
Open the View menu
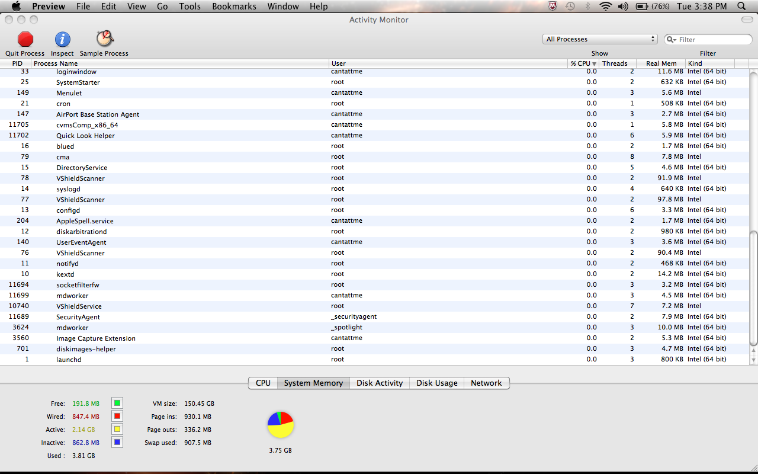tap(137, 7)
